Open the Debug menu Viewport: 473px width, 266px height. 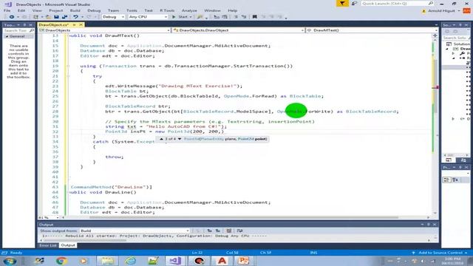[x=94, y=10]
